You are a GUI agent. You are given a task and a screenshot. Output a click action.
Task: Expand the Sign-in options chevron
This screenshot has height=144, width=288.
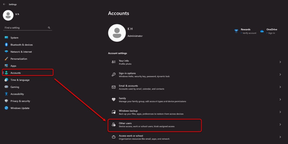(280, 74)
